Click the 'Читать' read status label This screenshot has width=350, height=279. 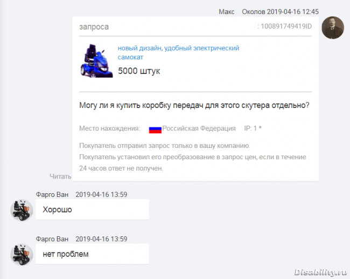pos(60,176)
